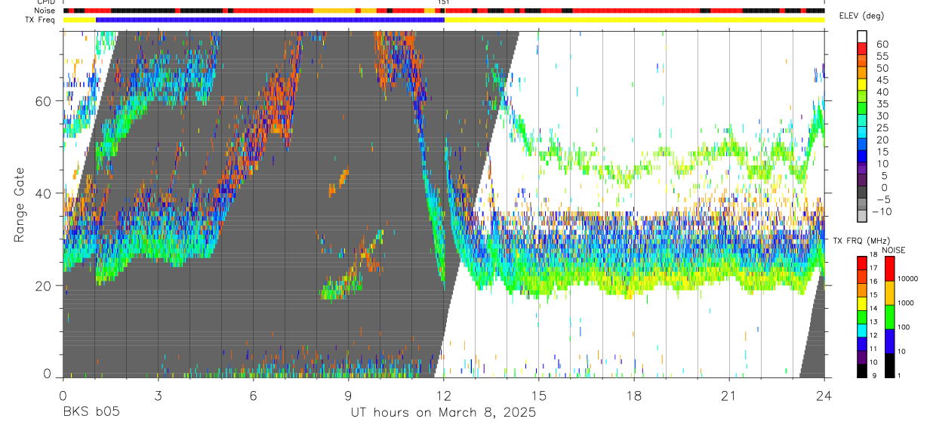This screenshot has height=428, width=927.
Task: Click the red 55–60 degree elevation swatch
Action: click(862, 49)
